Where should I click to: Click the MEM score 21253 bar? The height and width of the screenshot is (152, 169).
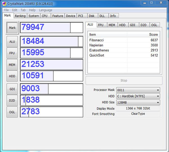click(x=52, y=64)
